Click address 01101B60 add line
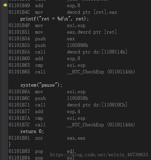 coord(44,59)
